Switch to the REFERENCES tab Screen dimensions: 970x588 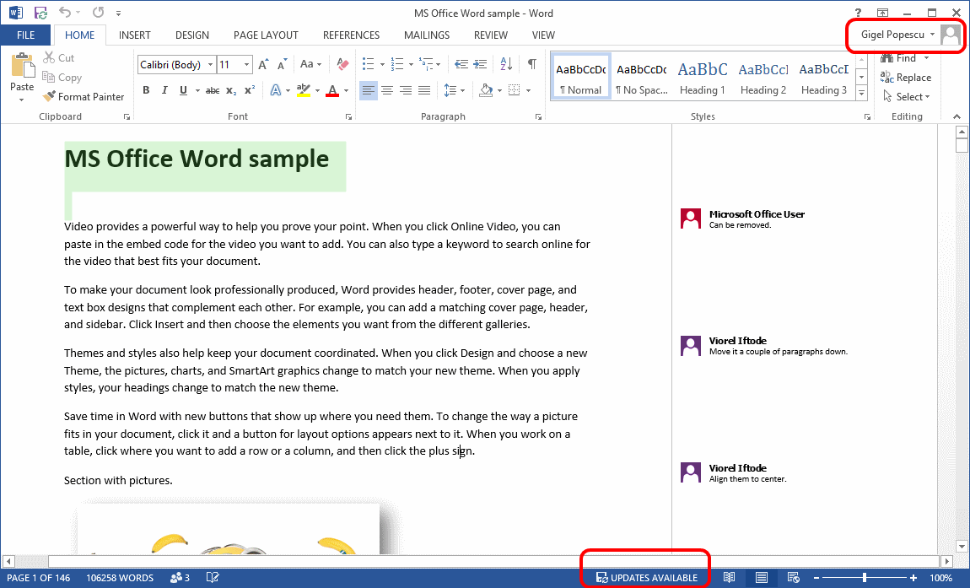[352, 35]
